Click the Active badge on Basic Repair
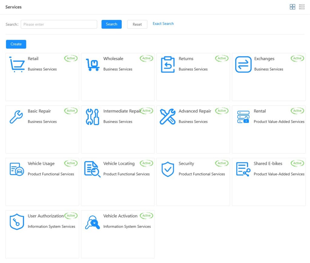 (71, 111)
